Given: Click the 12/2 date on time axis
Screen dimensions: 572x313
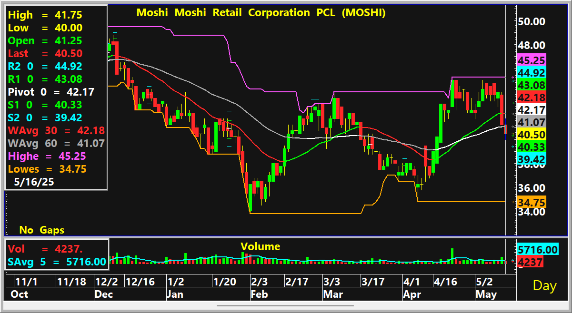Looking at the screenshot, I should (108, 282).
